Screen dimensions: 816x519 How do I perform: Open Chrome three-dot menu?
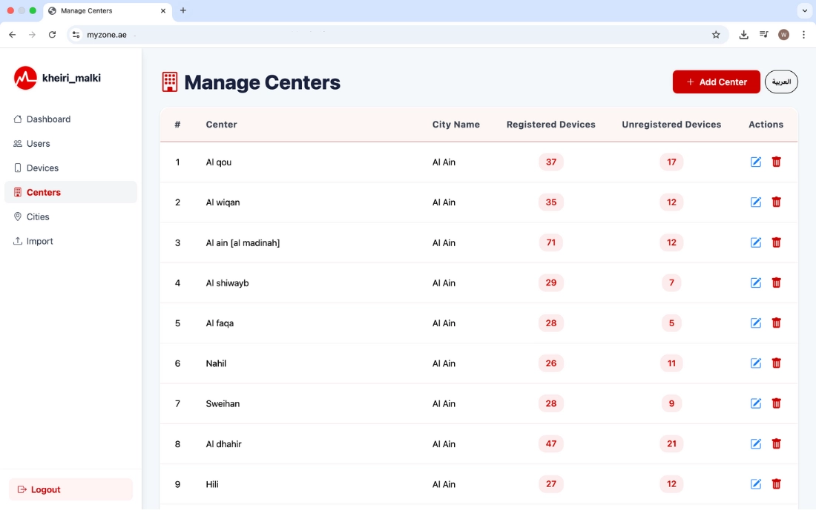point(803,35)
